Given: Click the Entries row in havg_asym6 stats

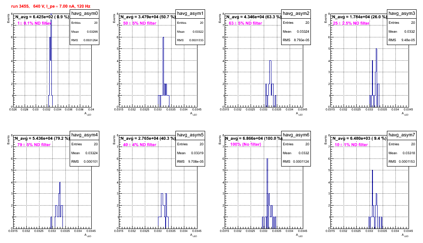Looking at the screenshot, I should point(296,144).
